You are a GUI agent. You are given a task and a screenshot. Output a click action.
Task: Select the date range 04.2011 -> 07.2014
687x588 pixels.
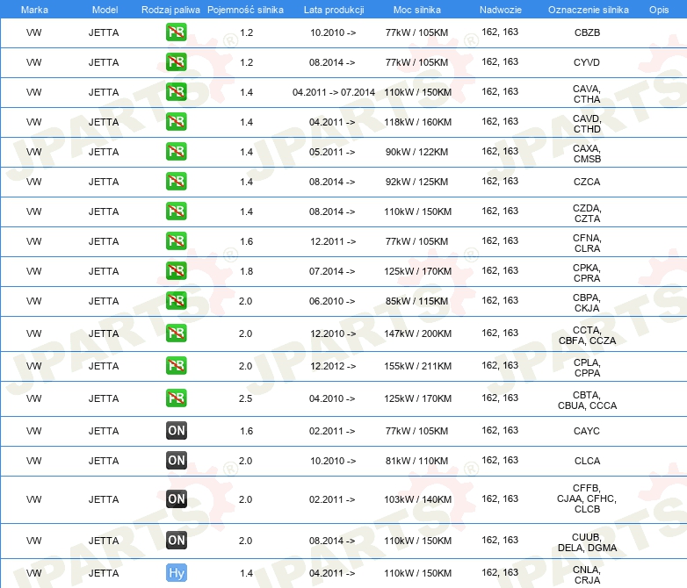coord(334,92)
